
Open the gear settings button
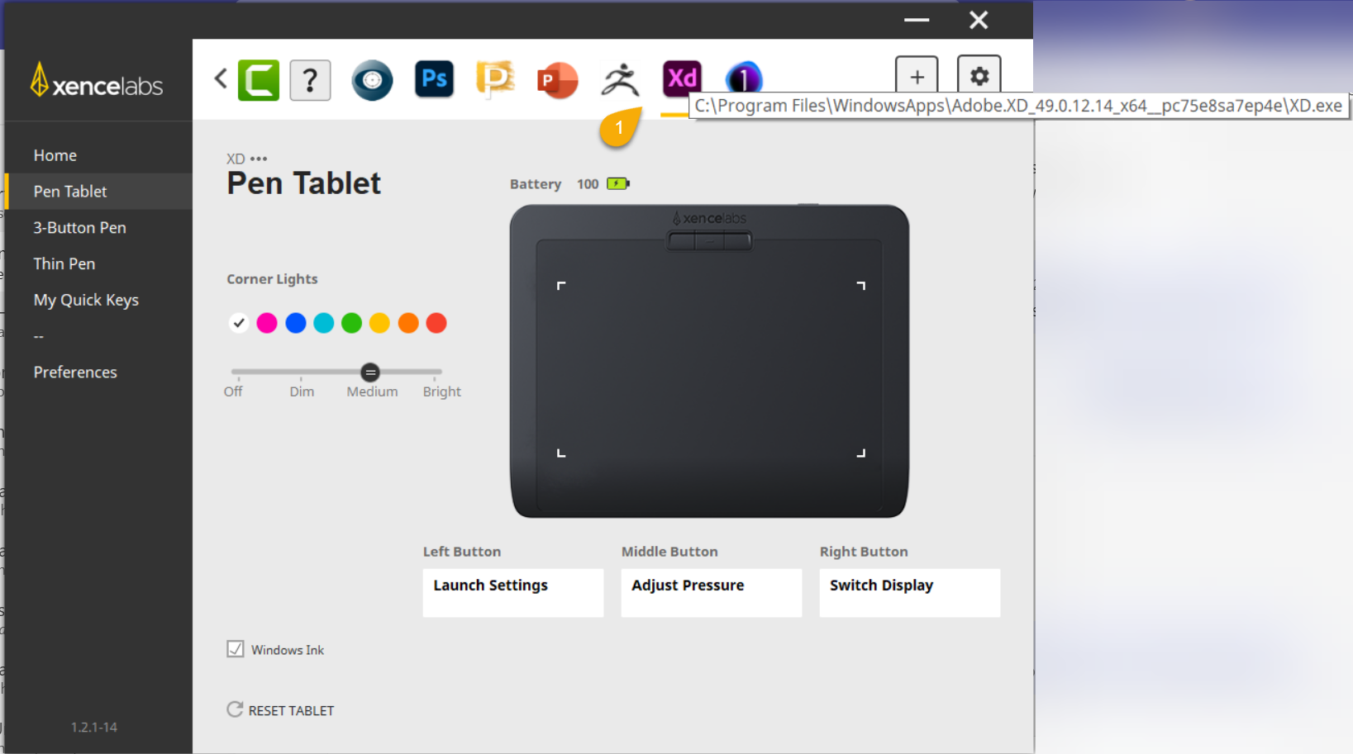979,77
